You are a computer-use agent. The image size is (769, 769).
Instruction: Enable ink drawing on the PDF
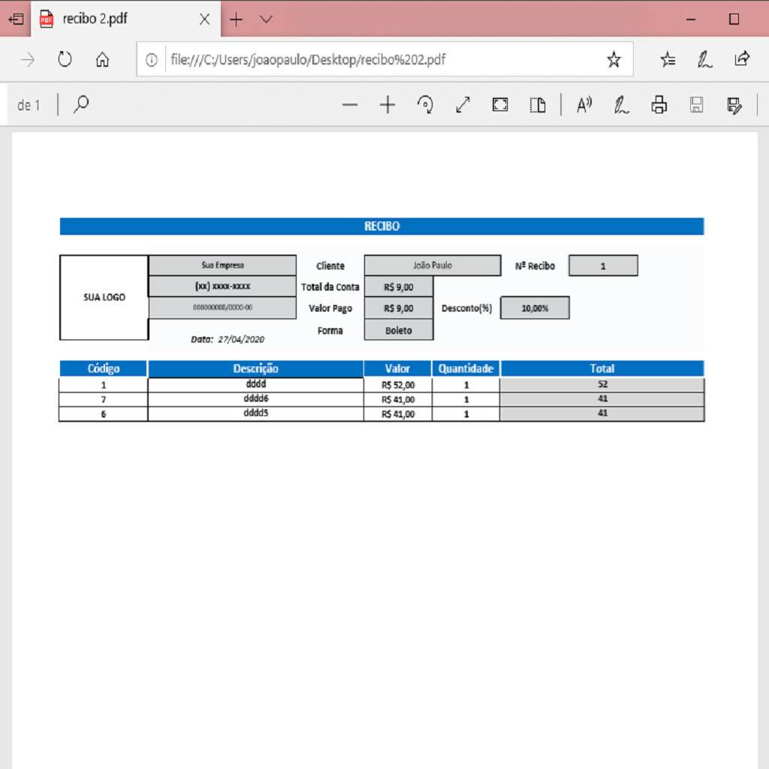point(622,105)
